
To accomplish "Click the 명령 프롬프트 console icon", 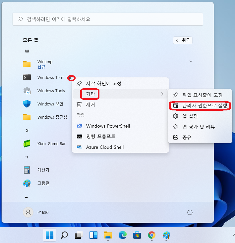I will point(80,136).
